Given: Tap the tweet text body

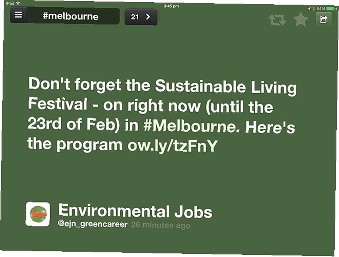Looking at the screenshot, I should (162, 114).
